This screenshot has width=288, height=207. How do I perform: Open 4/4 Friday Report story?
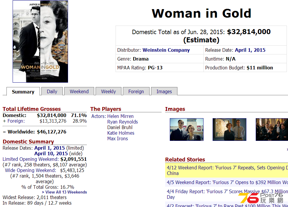pos(227,194)
